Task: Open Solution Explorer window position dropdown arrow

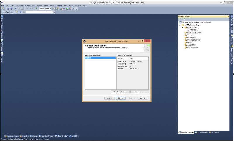Action: [224, 16]
